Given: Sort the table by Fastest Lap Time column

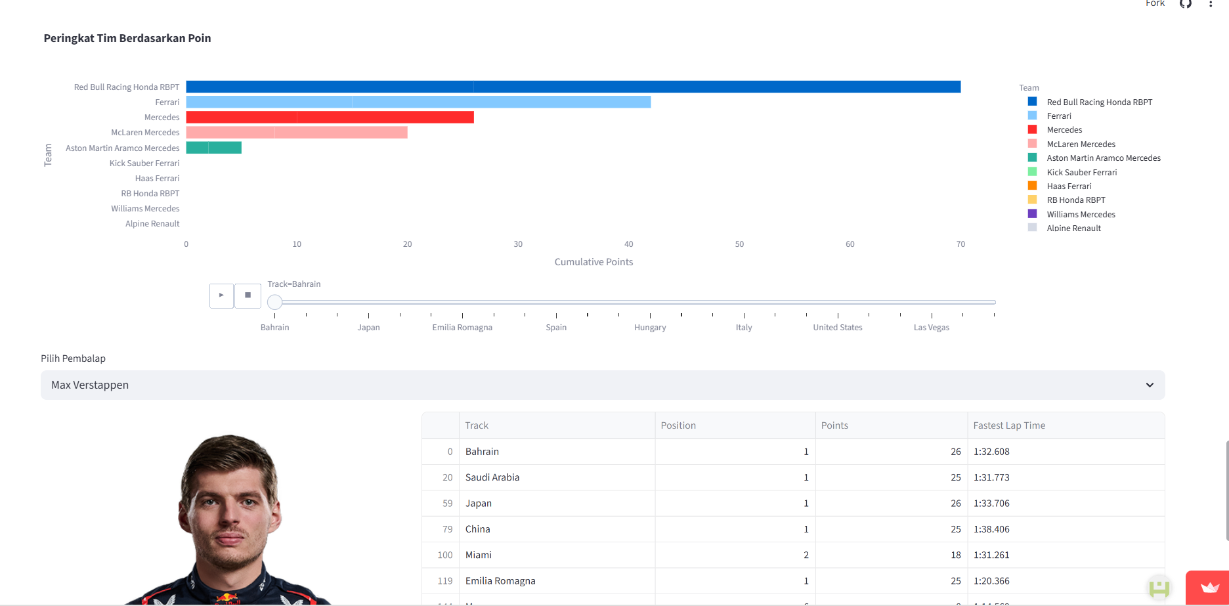Looking at the screenshot, I should pos(1066,425).
